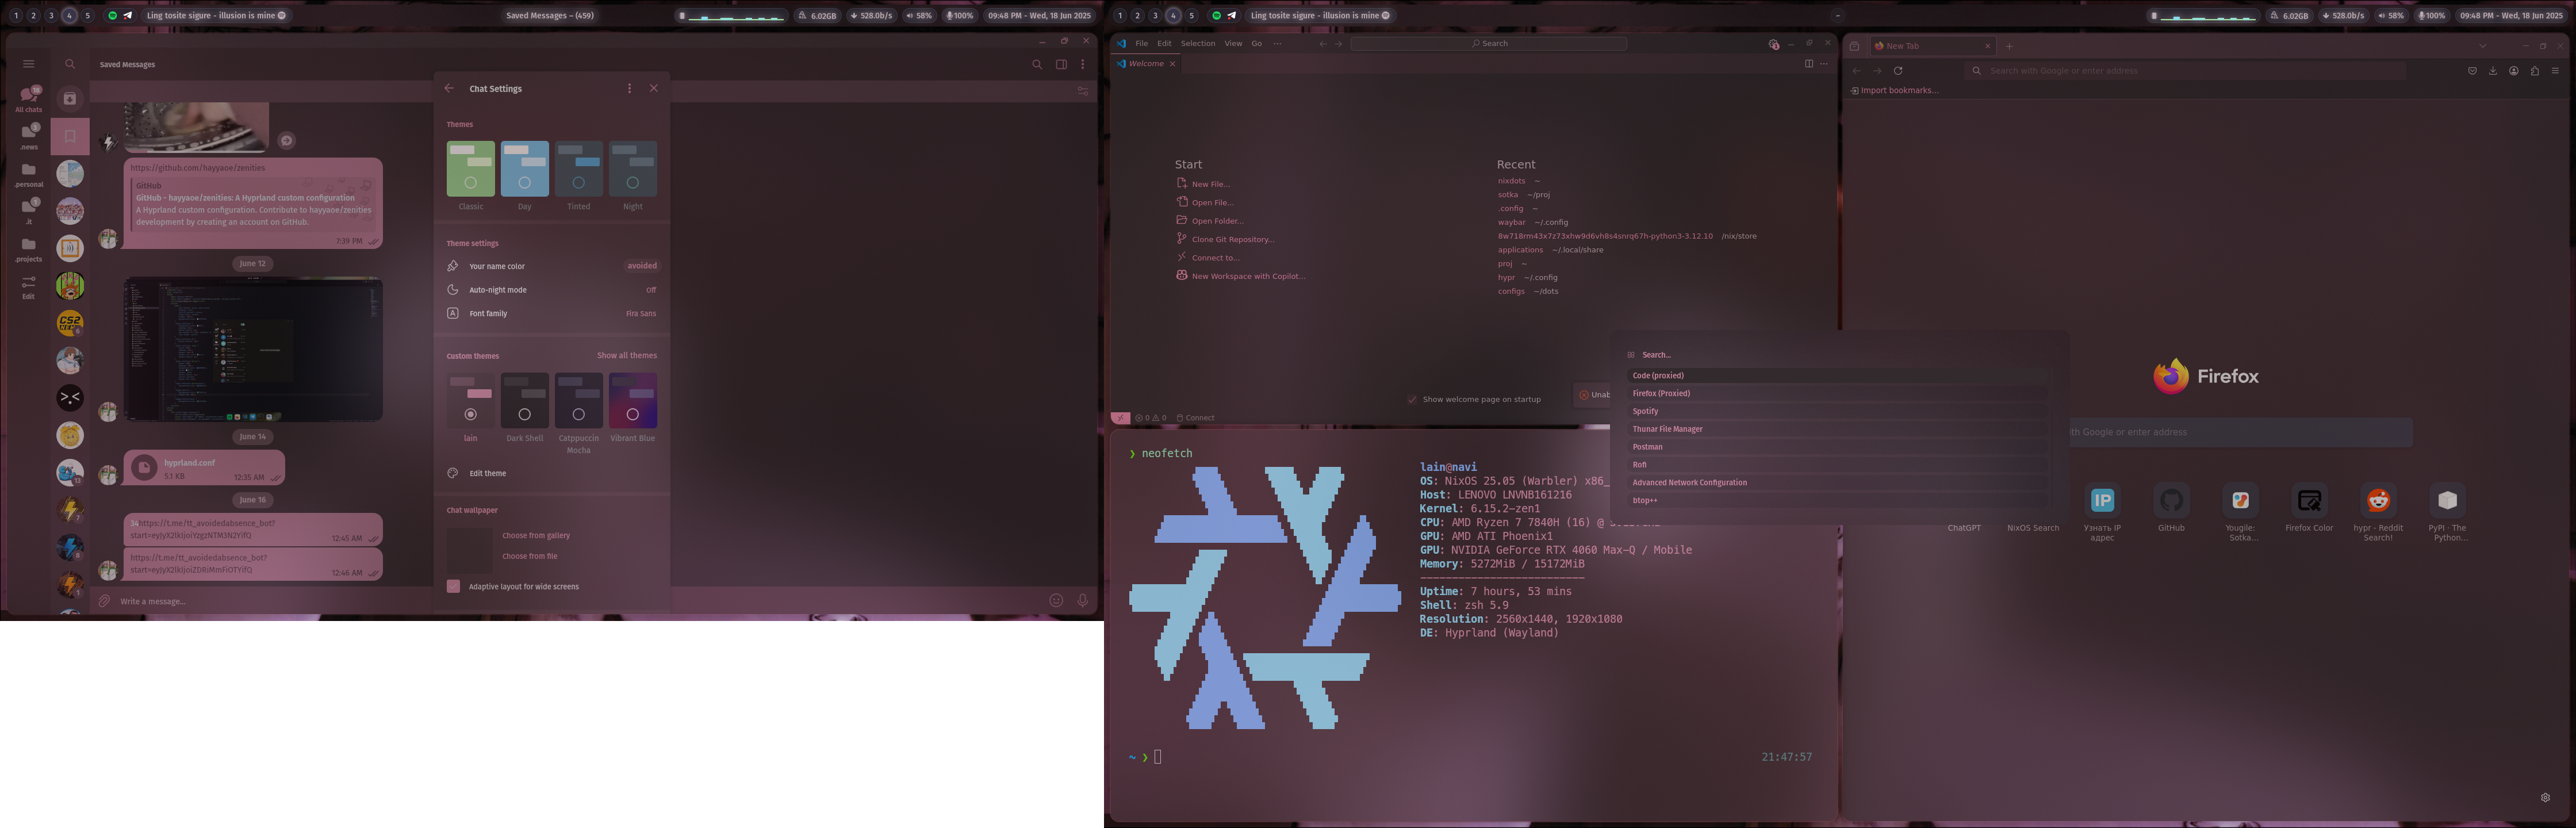Screen dimensions: 2576x828
Task: Open the emoji picker in Telegram
Action: click(1056, 601)
